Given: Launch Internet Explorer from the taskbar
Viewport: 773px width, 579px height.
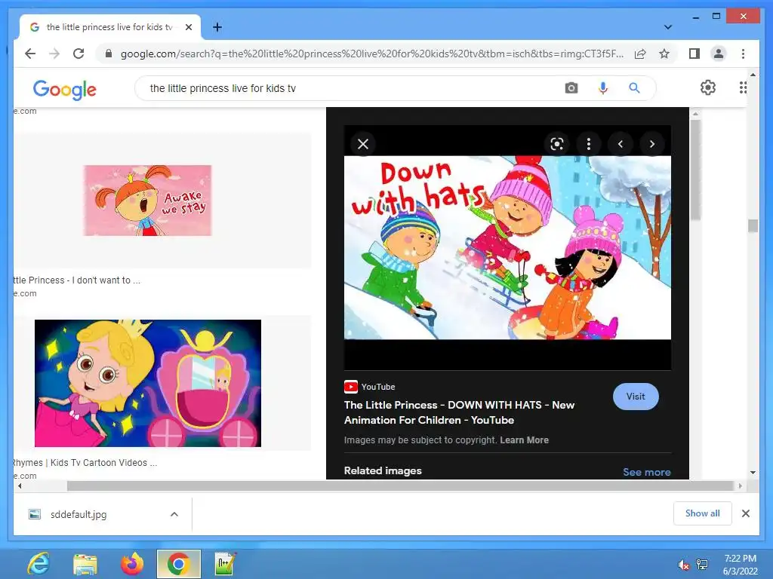Looking at the screenshot, I should 38,564.
